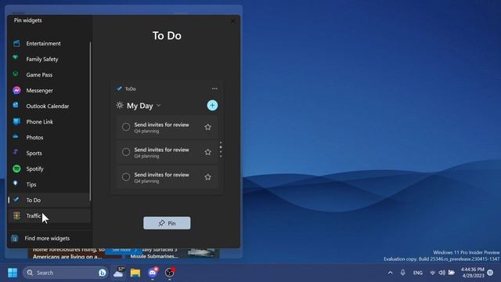Click the volume speaker tray icon

tap(442, 273)
